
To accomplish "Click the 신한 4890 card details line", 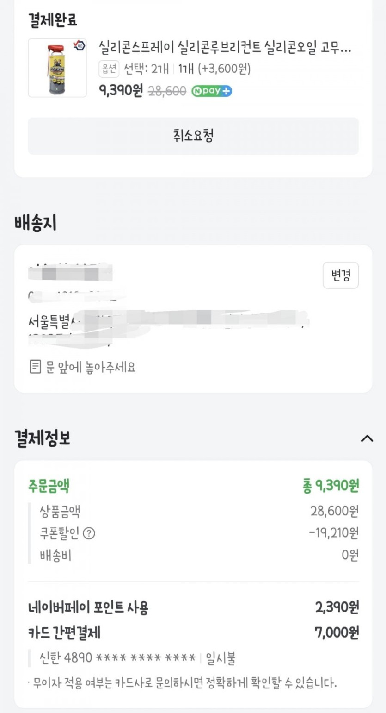I will pyautogui.click(x=118, y=658).
